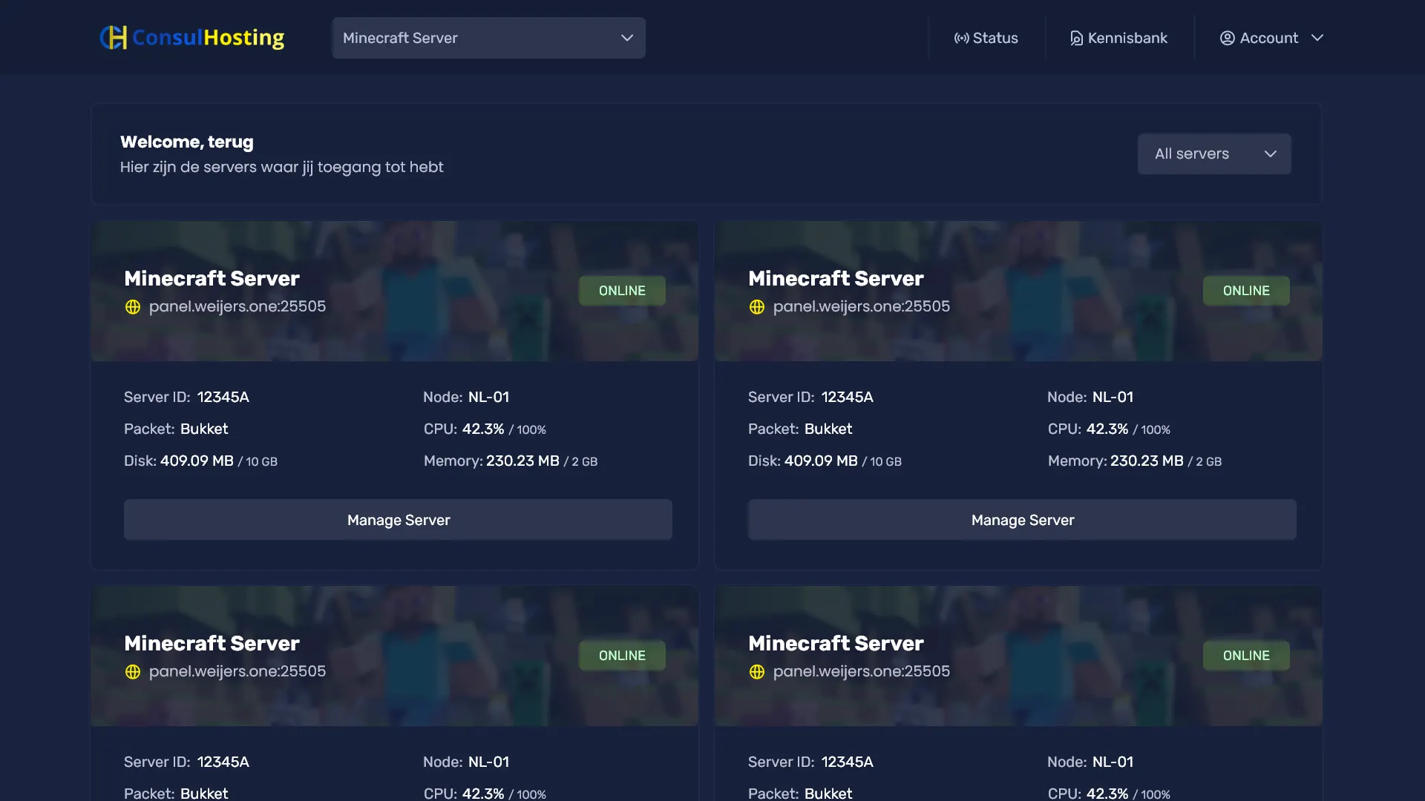
Task: Click globe icon on bottom-right server card
Action: 757,672
